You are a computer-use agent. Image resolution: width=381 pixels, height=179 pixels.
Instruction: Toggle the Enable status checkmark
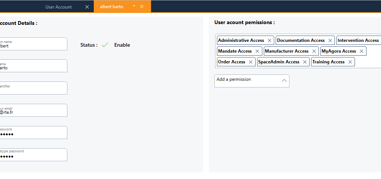click(x=105, y=45)
